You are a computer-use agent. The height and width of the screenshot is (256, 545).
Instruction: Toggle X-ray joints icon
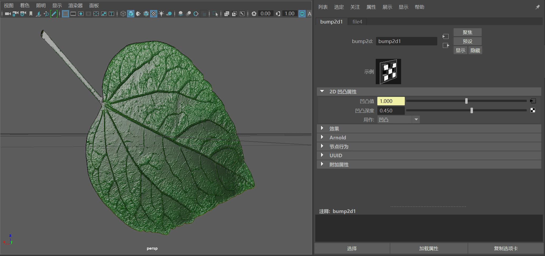click(242, 14)
